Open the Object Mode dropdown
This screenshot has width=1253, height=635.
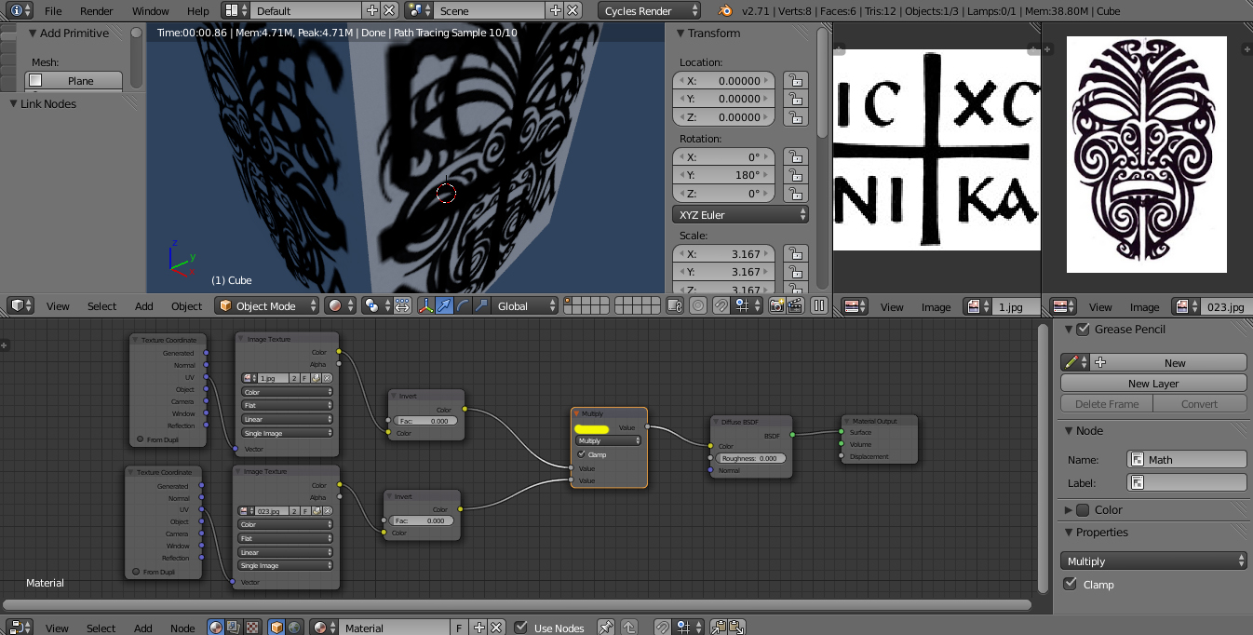[x=267, y=305]
